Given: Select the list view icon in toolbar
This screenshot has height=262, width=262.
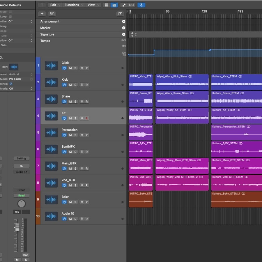Looking at the screenshot, I should point(114,5).
